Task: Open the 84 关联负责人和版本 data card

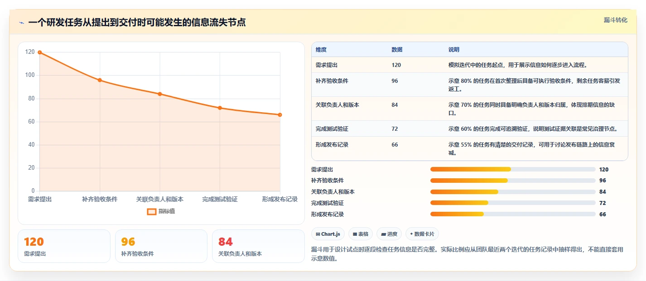Action: point(258,246)
